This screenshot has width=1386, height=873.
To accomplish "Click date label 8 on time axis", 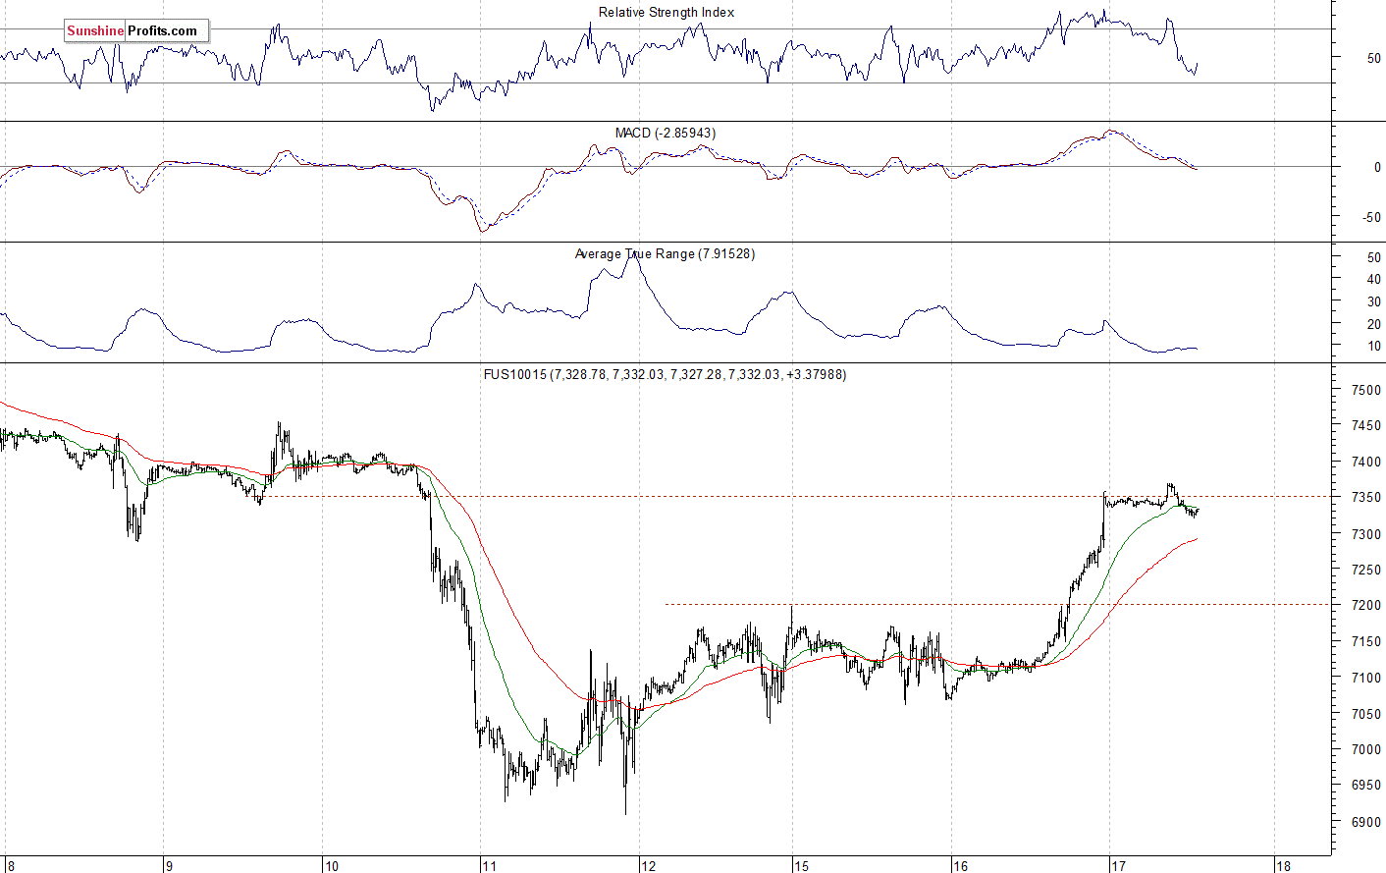I will (11, 866).
